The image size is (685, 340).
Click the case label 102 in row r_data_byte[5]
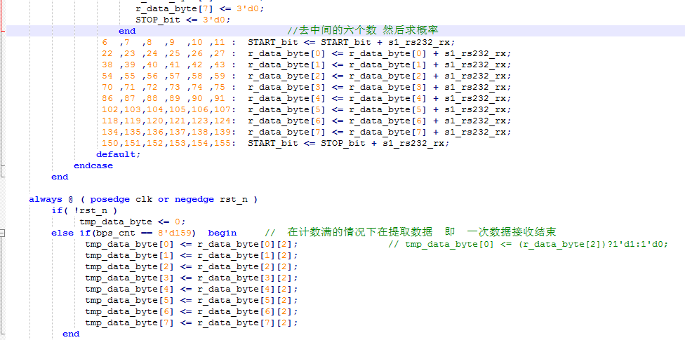coord(110,109)
